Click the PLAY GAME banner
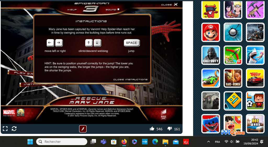This screenshot has width=268, height=147. tap(21, 73)
